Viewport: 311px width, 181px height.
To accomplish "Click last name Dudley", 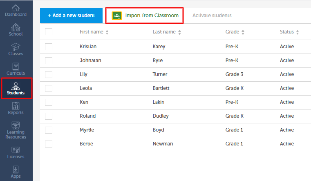I will 161,116.
